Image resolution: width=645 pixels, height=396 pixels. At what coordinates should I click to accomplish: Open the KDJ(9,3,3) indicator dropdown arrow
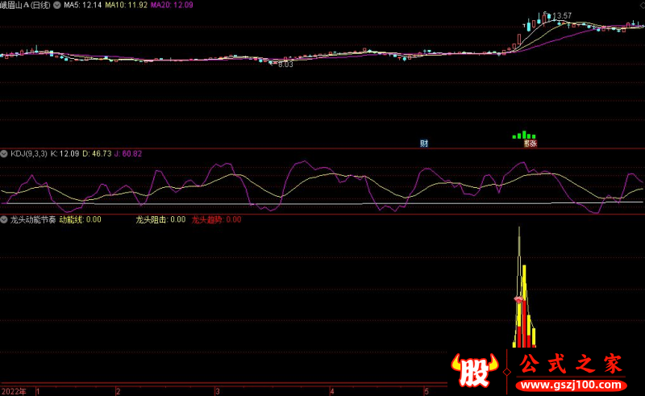pos(4,153)
